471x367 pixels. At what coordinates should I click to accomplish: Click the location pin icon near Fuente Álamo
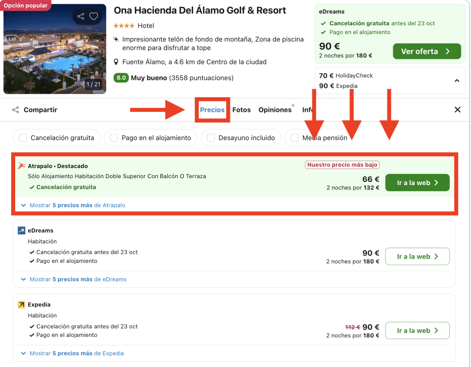(116, 62)
